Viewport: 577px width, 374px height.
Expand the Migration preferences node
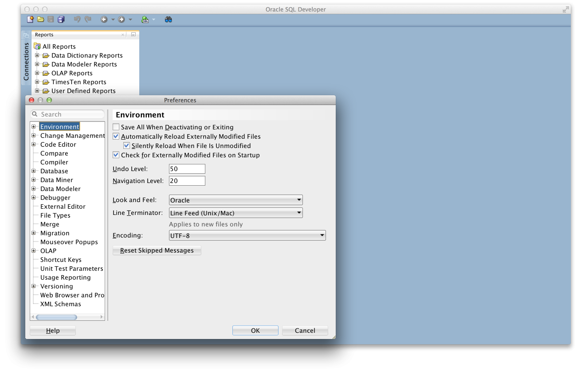(x=34, y=233)
